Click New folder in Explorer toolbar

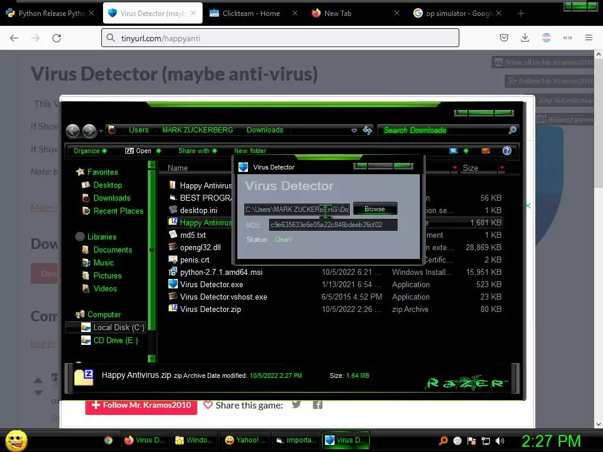pos(250,151)
